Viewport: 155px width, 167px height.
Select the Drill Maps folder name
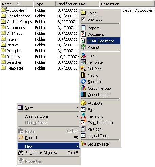[x=15, y=33]
